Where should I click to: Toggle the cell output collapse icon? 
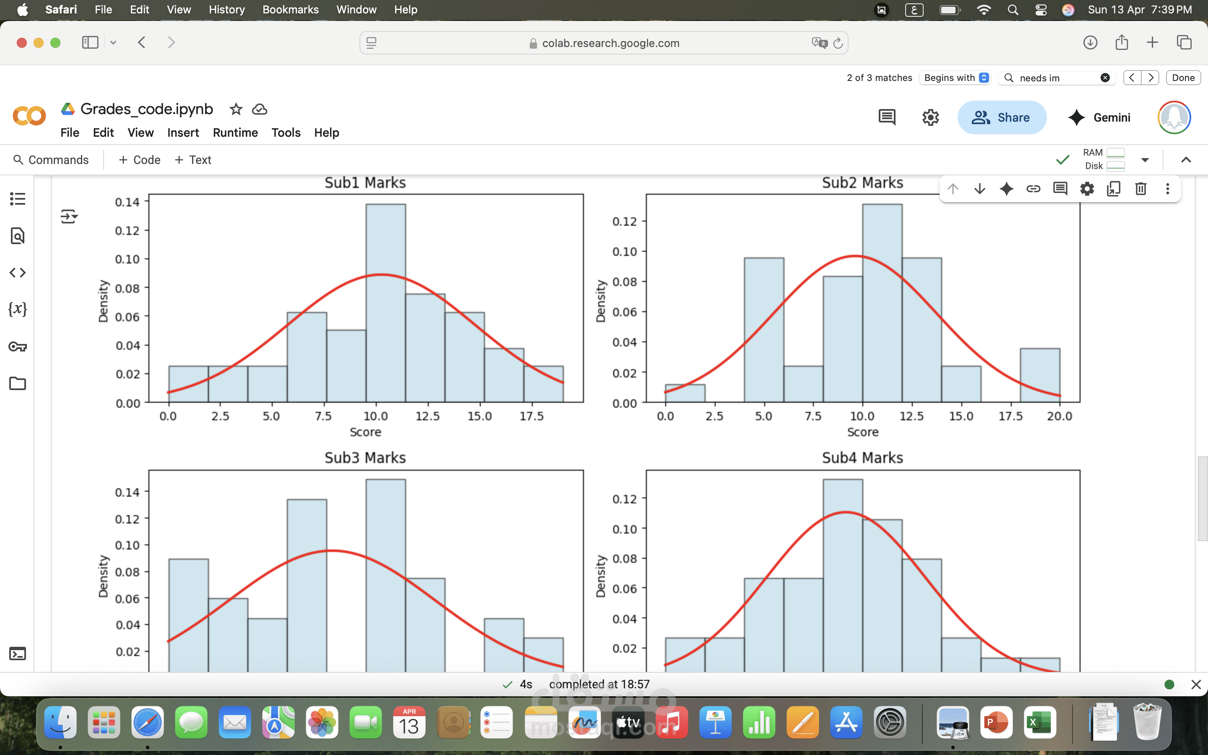point(69,217)
